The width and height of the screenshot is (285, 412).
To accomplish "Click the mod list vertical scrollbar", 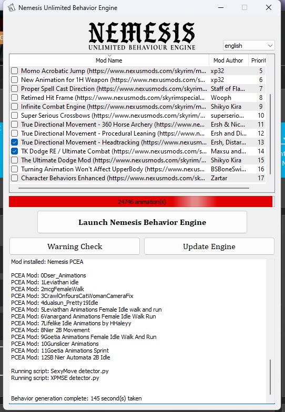I will [x=270, y=134].
